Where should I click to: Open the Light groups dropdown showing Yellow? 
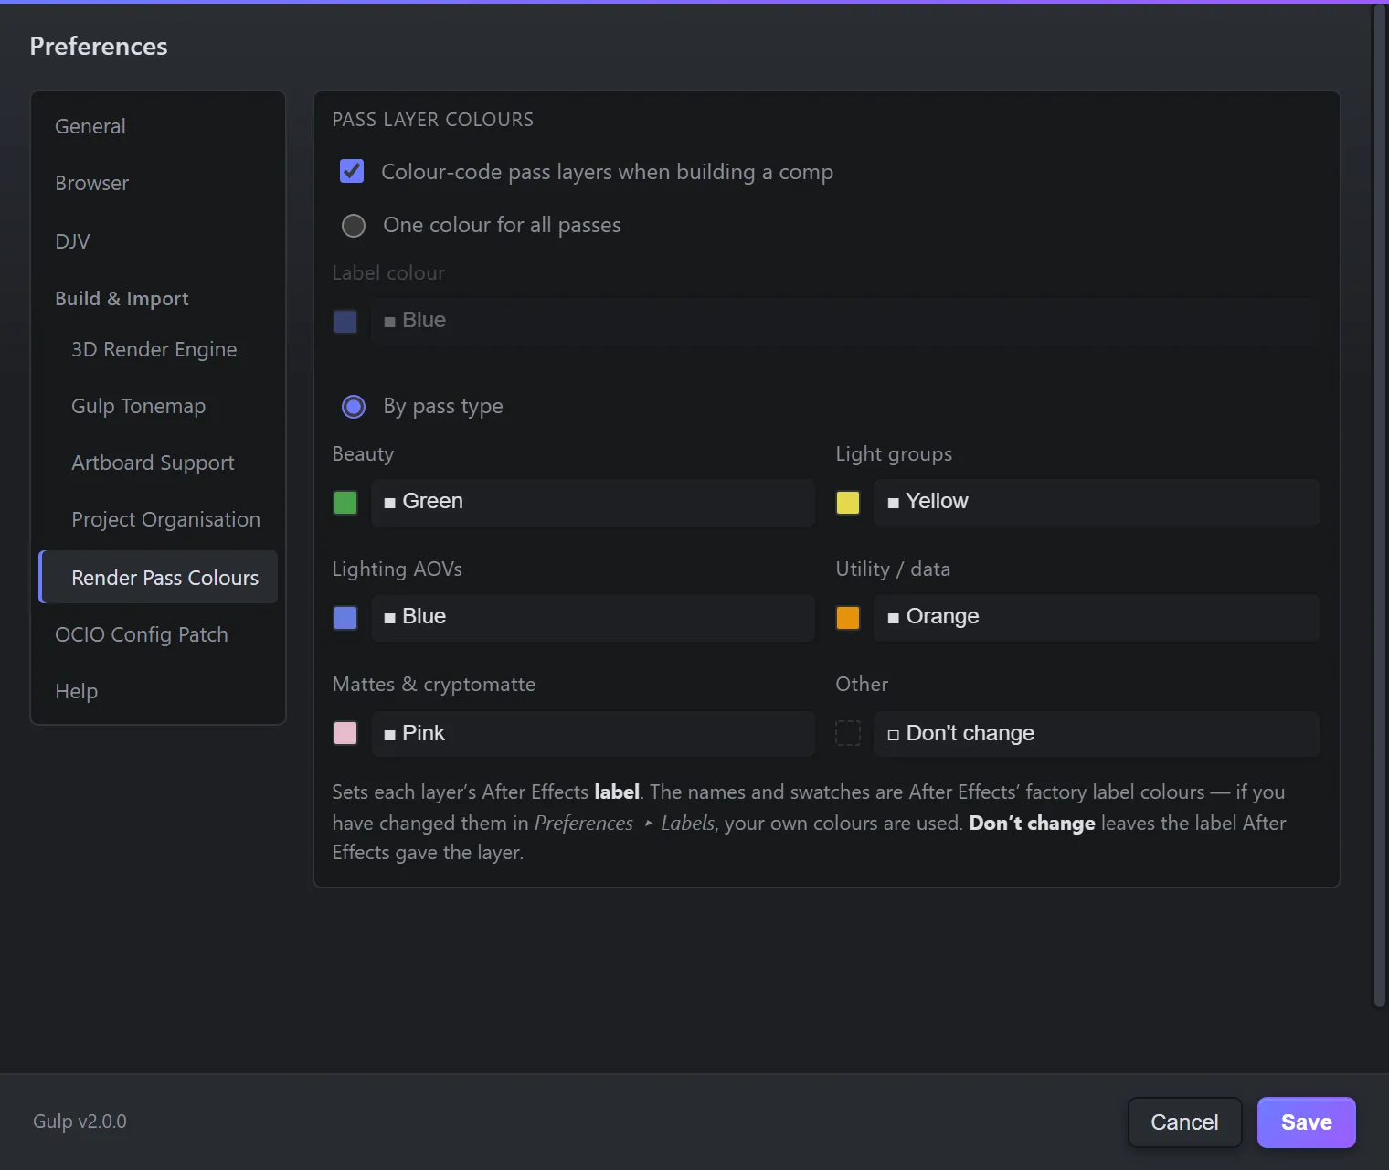1097,502
